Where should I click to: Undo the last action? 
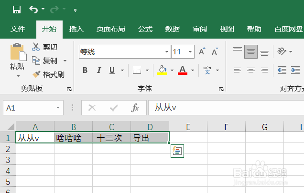(x=33, y=10)
